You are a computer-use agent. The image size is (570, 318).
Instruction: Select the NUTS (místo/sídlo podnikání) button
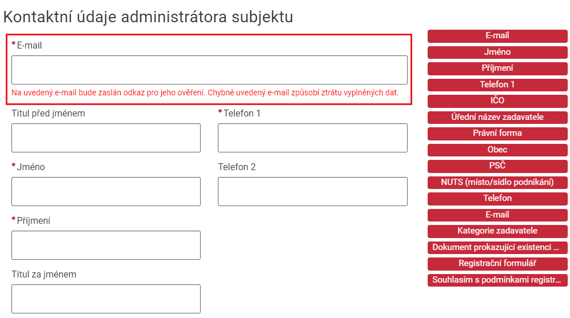(497, 183)
